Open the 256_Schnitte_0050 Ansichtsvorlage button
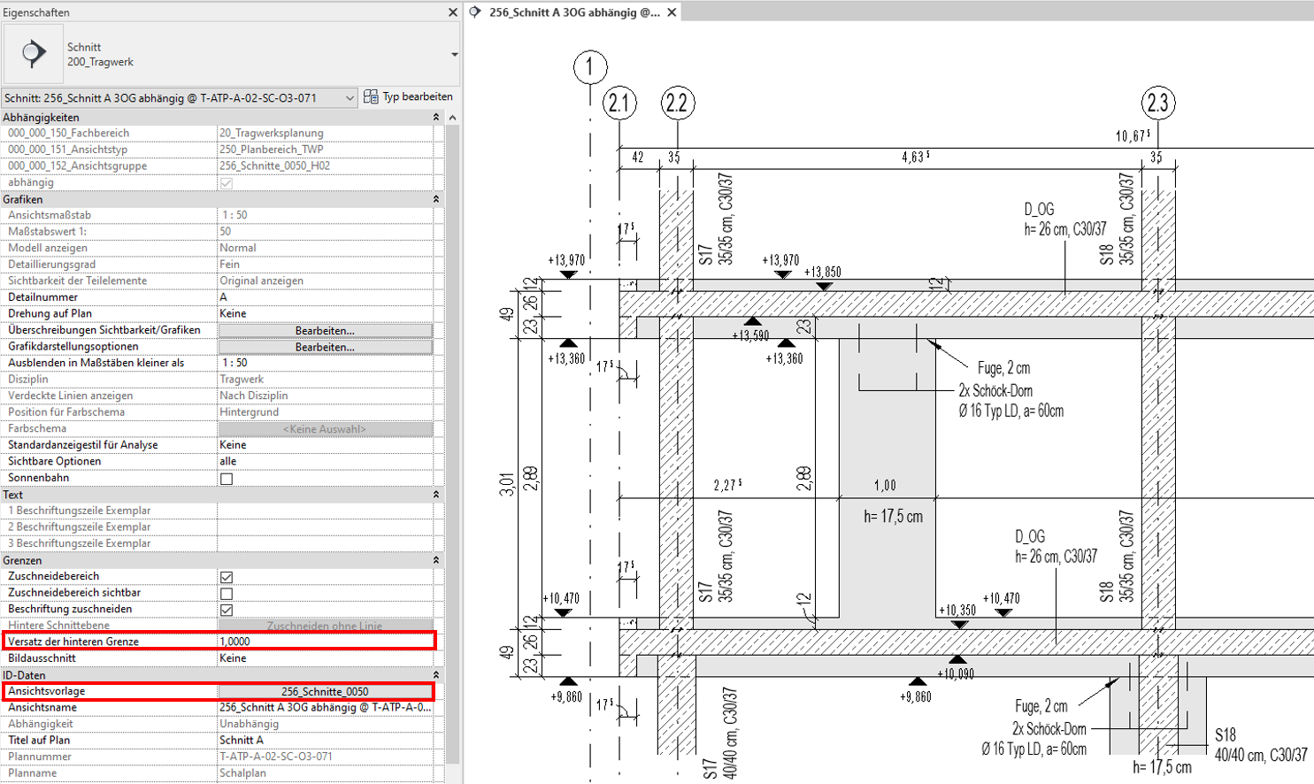This screenshot has width=1314, height=784. (325, 691)
